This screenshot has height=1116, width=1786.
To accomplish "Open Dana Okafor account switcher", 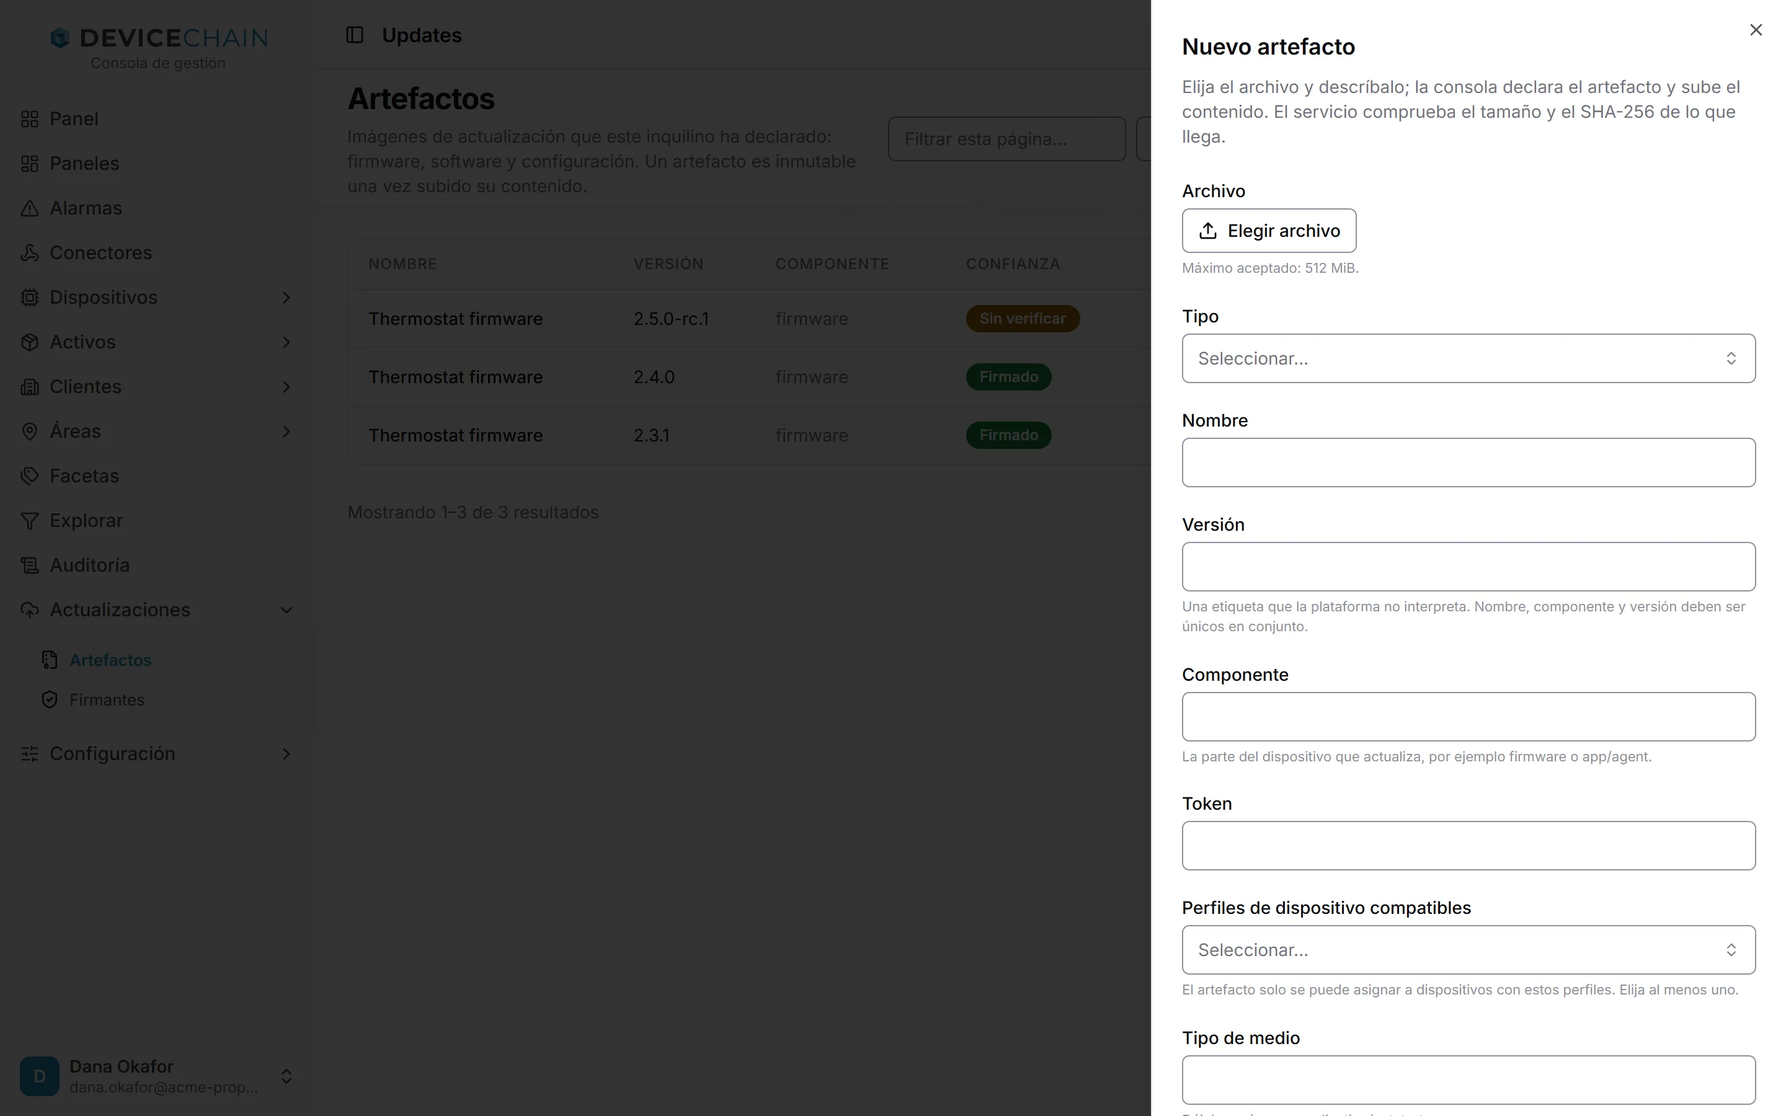I will click(x=157, y=1076).
